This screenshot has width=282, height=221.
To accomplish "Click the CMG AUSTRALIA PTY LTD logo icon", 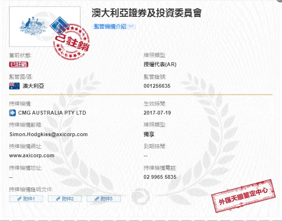I will [x=12, y=113].
